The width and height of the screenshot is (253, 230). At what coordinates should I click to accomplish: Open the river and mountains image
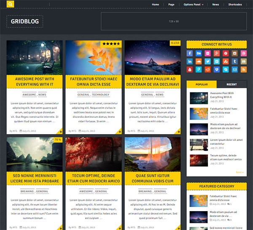(x=35, y=154)
